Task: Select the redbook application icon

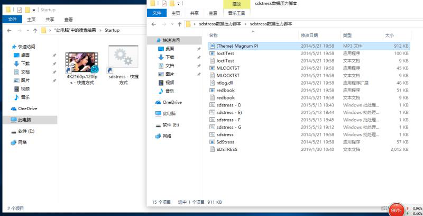Action: pyautogui.click(x=213, y=90)
